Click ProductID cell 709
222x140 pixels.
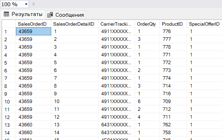coord(173,101)
